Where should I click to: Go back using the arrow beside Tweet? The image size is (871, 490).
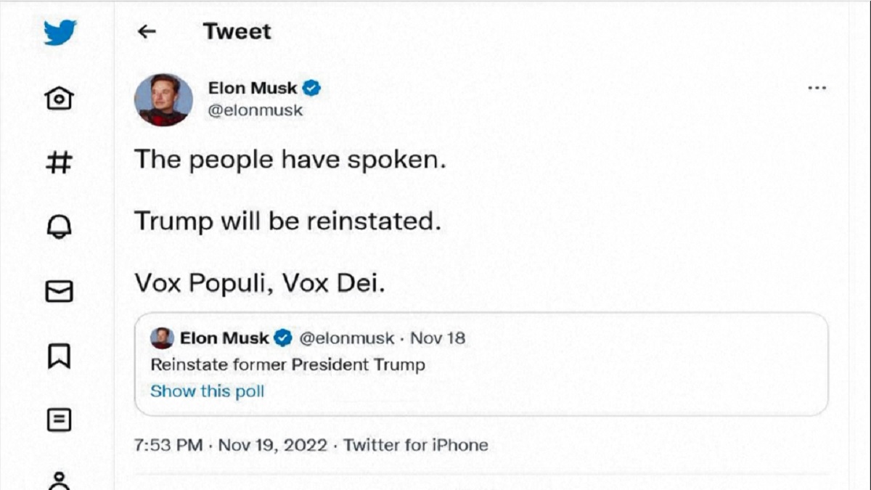tap(147, 31)
